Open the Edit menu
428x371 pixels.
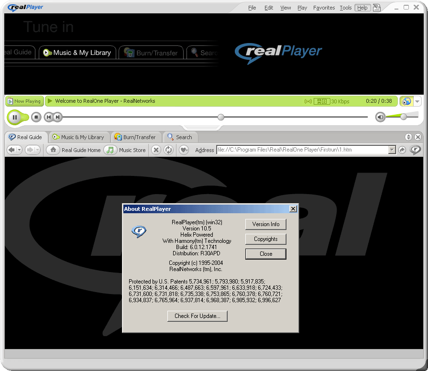[269, 8]
